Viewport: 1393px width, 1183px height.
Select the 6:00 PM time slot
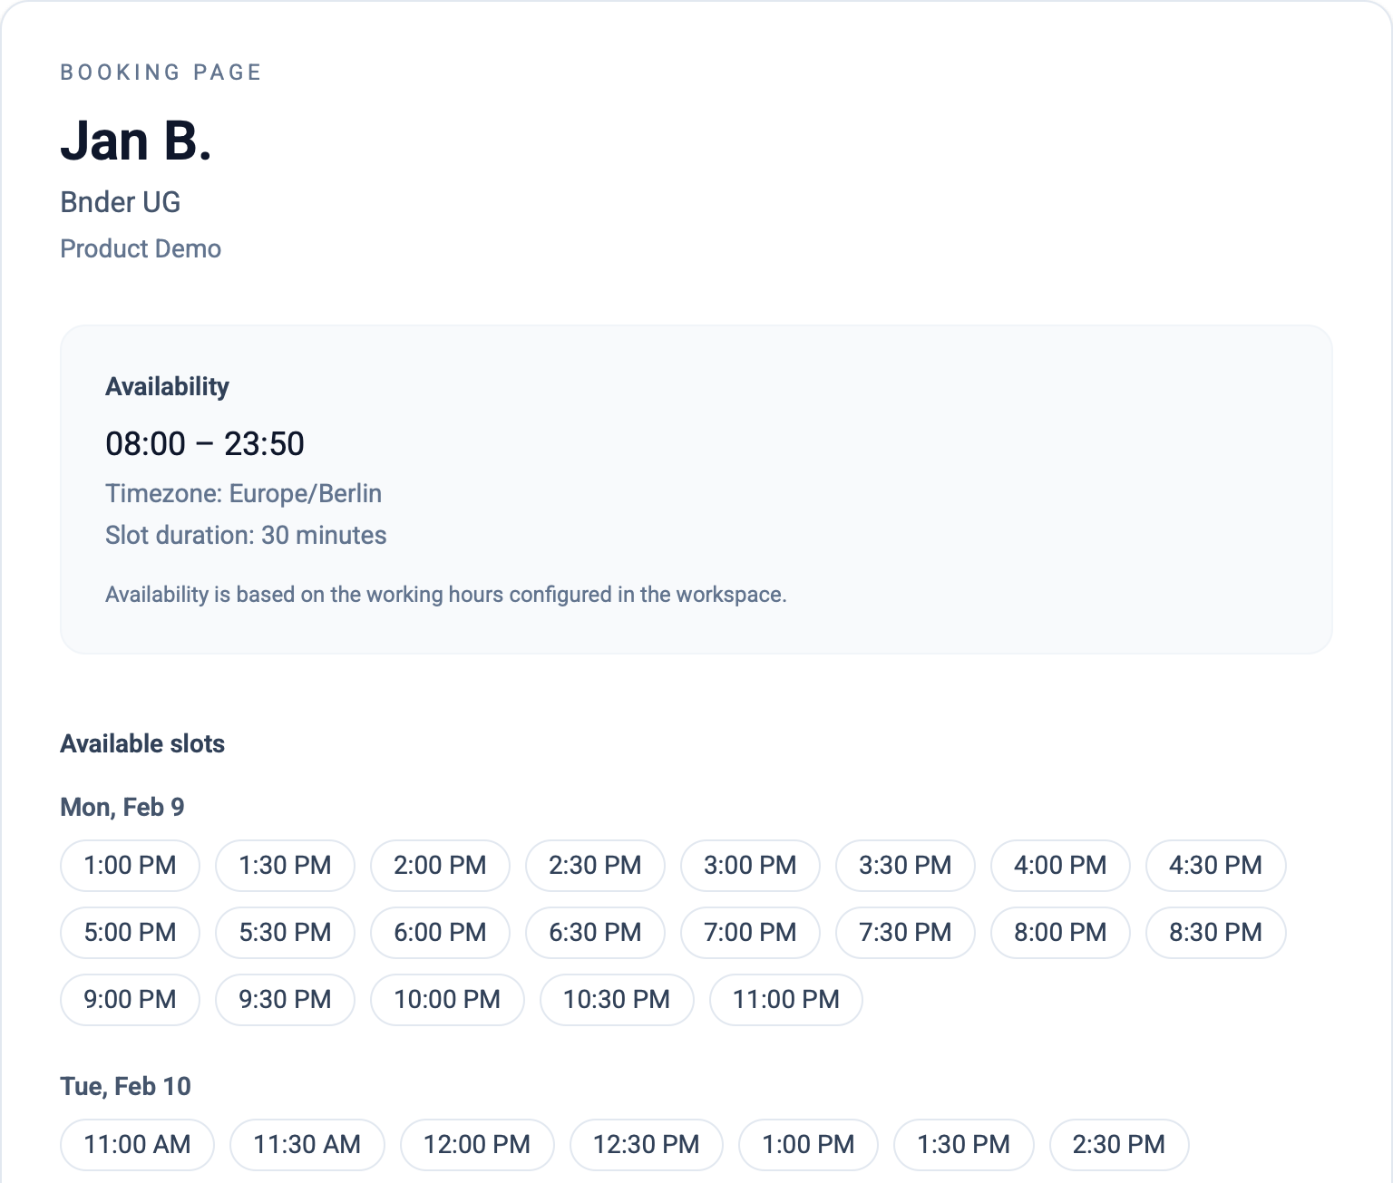point(440,932)
